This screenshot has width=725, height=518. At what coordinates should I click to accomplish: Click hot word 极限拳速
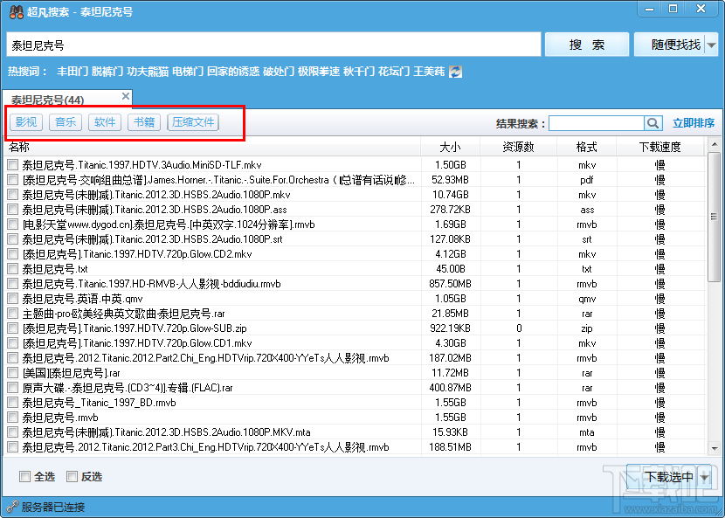pyautogui.click(x=319, y=72)
